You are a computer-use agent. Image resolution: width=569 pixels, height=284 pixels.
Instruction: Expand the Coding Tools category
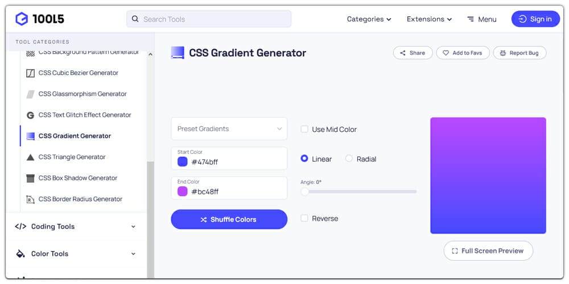[76, 227]
